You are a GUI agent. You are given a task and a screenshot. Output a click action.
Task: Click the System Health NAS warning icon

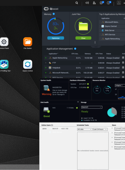46,88
